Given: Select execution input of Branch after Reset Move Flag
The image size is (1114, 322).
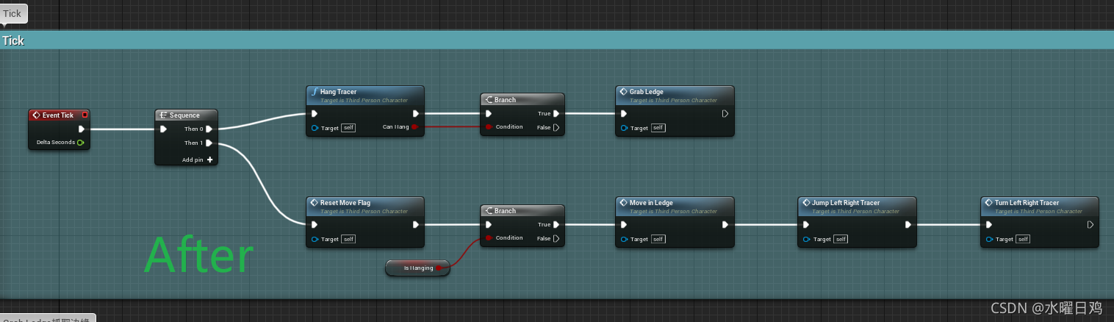Looking at the screenshot, I should [489, 224].
